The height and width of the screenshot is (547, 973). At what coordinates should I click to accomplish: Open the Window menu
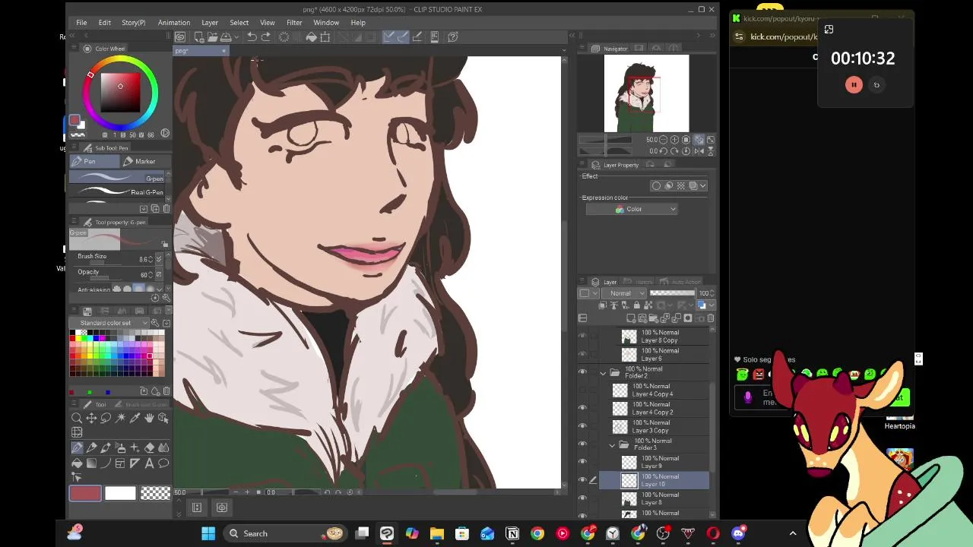tap(326, 23)
